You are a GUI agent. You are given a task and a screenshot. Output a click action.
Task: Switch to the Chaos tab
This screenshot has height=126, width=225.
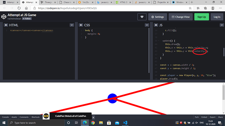click(x=67, y=2)
